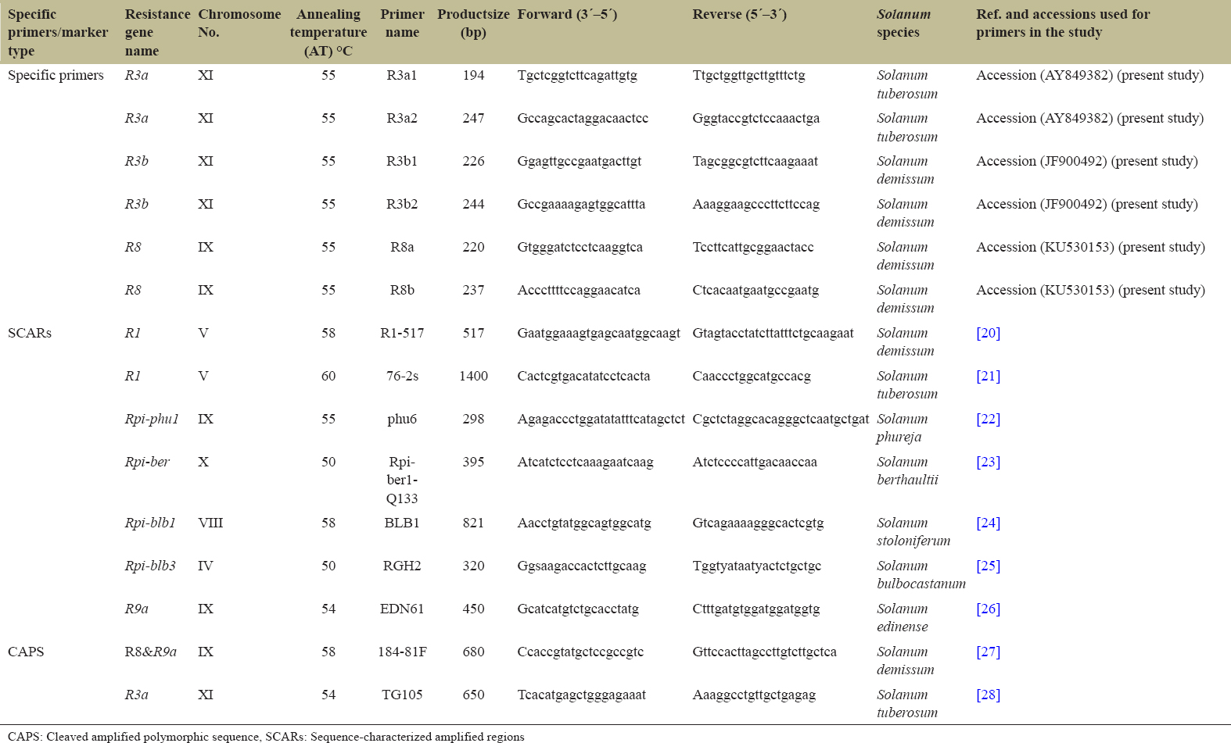The width and height of the screenshot is (1231, 743).
Task: Click the Productsize (bp) header
Action: point(473,23)
